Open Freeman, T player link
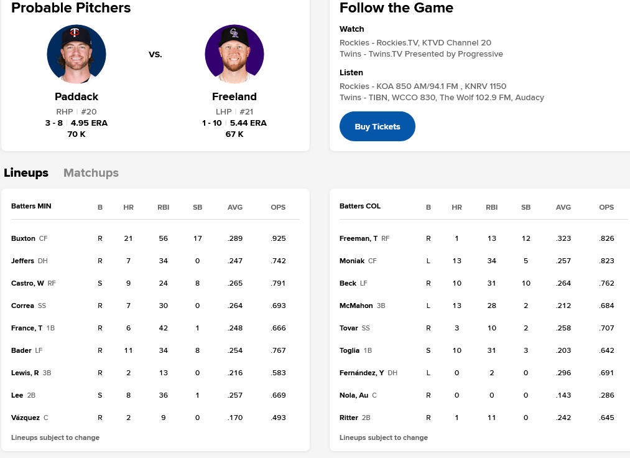 pyautogui.click(x=358, y=238)
